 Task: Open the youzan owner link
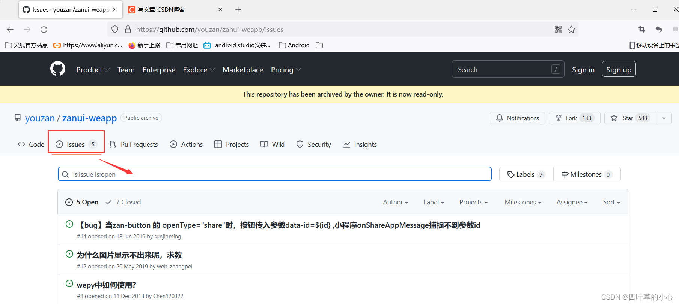point(40,118)
